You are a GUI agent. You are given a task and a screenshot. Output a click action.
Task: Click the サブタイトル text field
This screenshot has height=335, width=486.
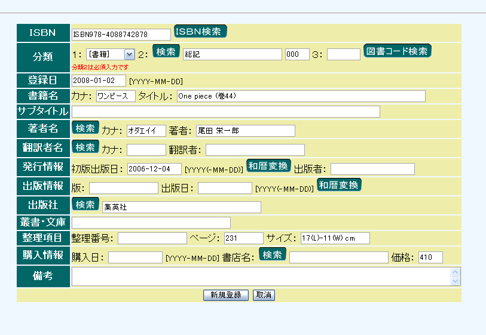click(x=225, y=112)
